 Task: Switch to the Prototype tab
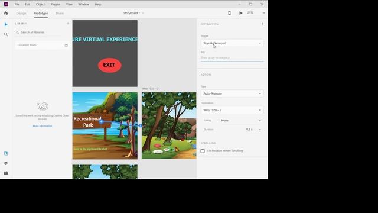(41, 13)
